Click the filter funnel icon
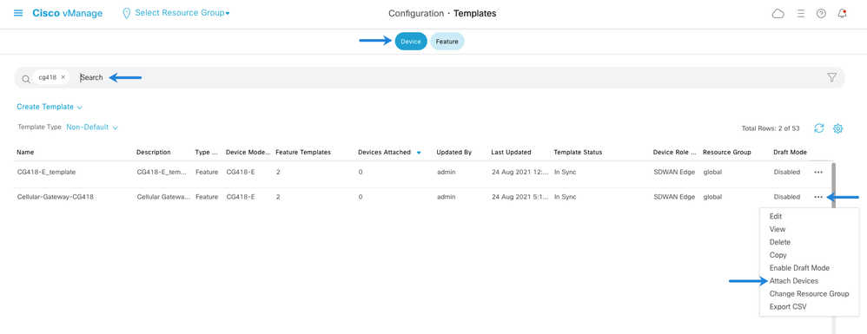Screen dimensions: 867x334 tap(831, 78)
